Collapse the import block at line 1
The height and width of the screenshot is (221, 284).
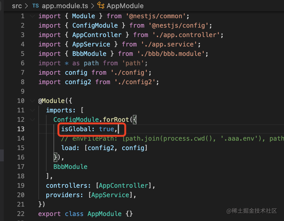pyautogui.click(x=32, y=16)
